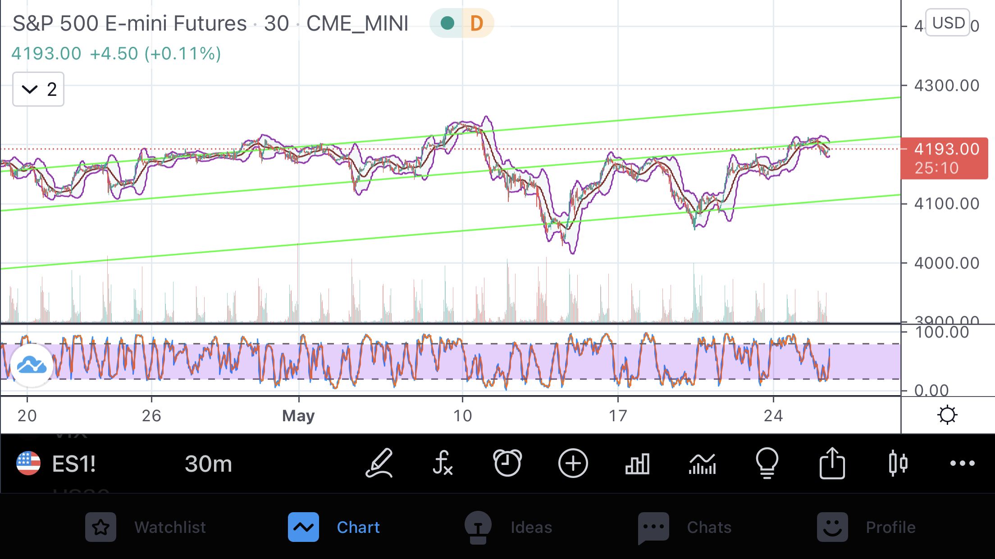Click the 24 date on time axis
Viewport: 995px width, 559px height.
click(x=773, y=415)
